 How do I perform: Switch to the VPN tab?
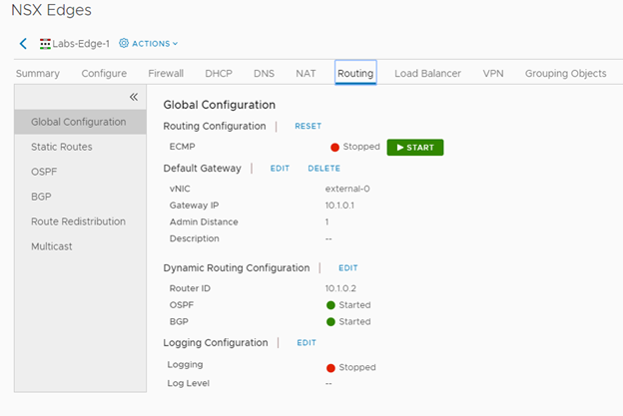(x=493, y=74)
